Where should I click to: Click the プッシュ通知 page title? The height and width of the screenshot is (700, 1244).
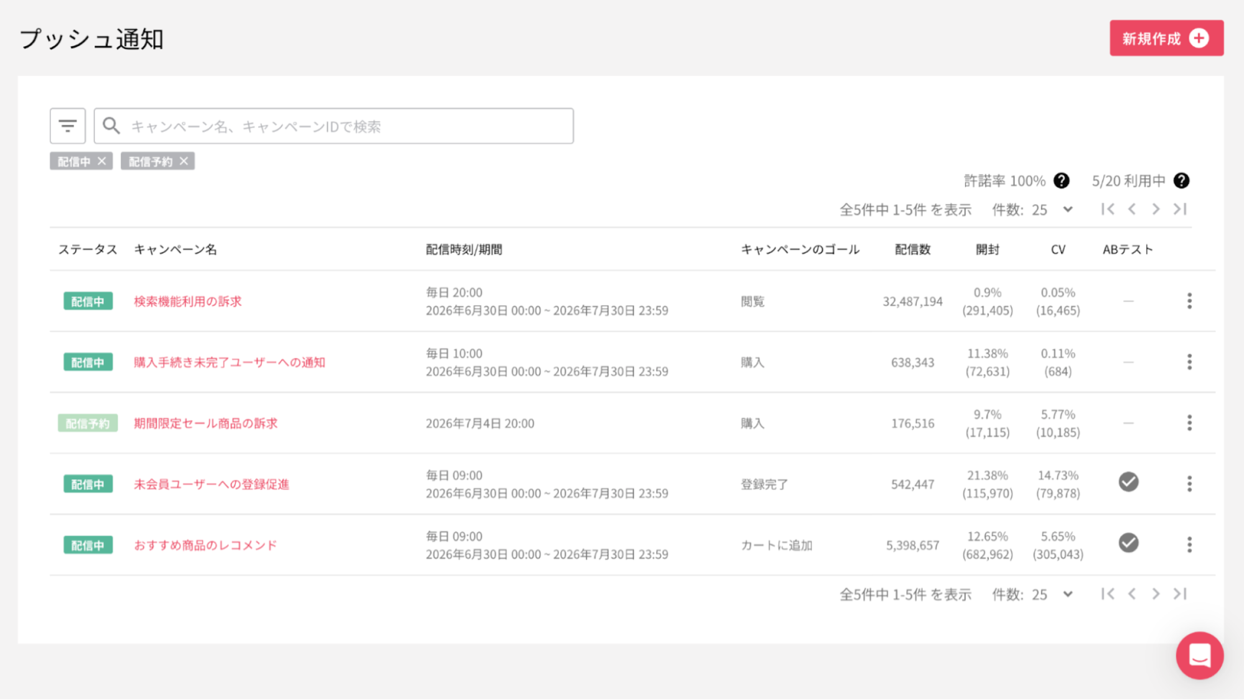point(91,39)
